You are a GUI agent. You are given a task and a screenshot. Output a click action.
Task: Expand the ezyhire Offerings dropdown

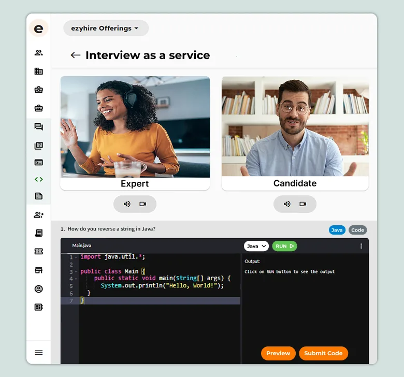(x=106, y=28)
